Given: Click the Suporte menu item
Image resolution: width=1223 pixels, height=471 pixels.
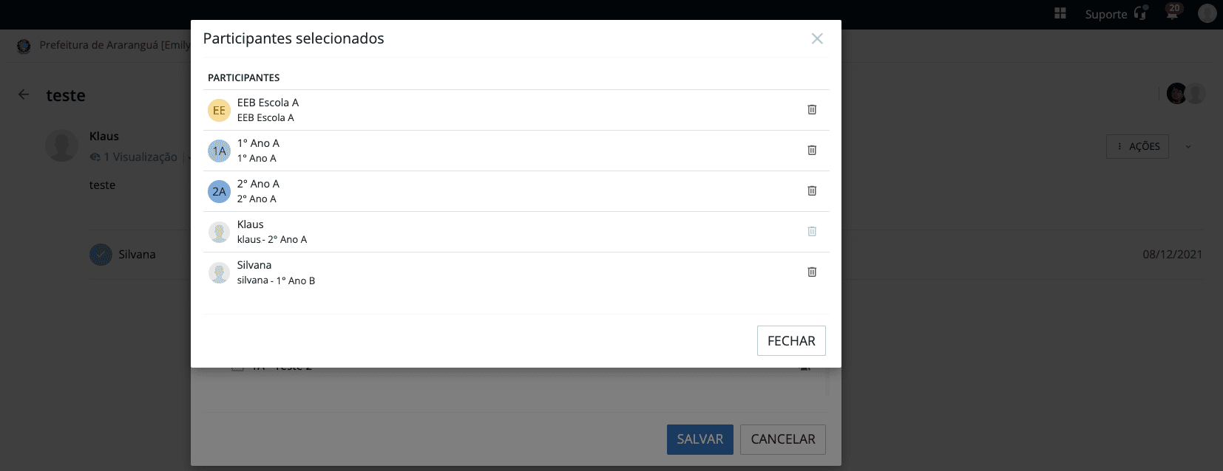Looking at the screenshot, I should click(1105, 14).
